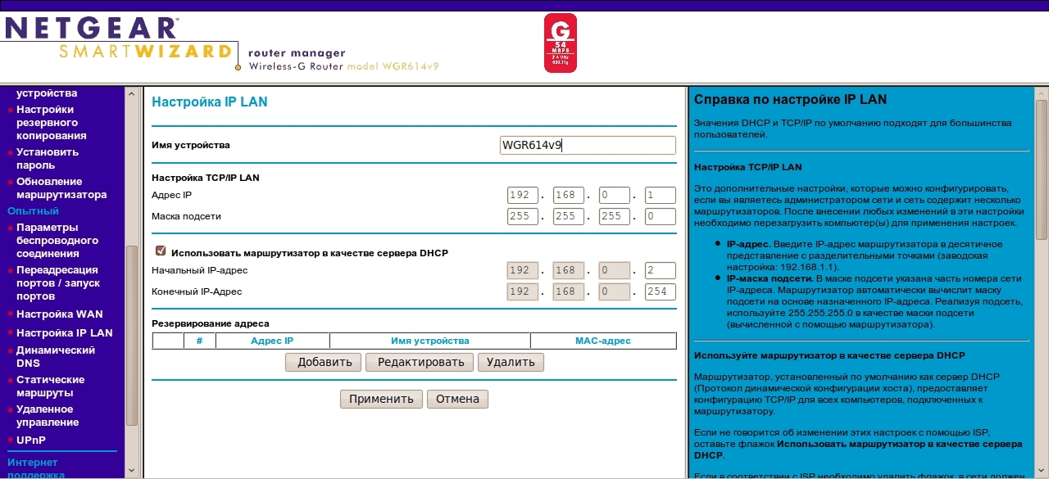This screenshot has width=1049, height=479.
Task: Click the Справка по настройке IP LAN heading
Action: coord(790,100)
